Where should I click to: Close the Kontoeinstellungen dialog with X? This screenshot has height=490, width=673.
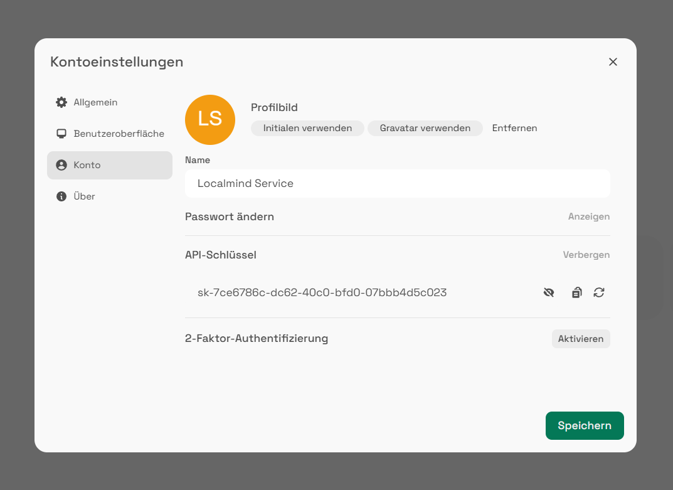pos(613,61)
